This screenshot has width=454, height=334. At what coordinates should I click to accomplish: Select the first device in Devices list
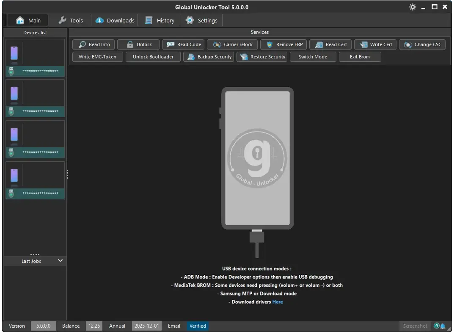pos(35,58)
